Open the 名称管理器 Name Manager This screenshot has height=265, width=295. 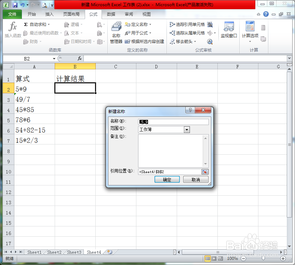click(116, 31)
